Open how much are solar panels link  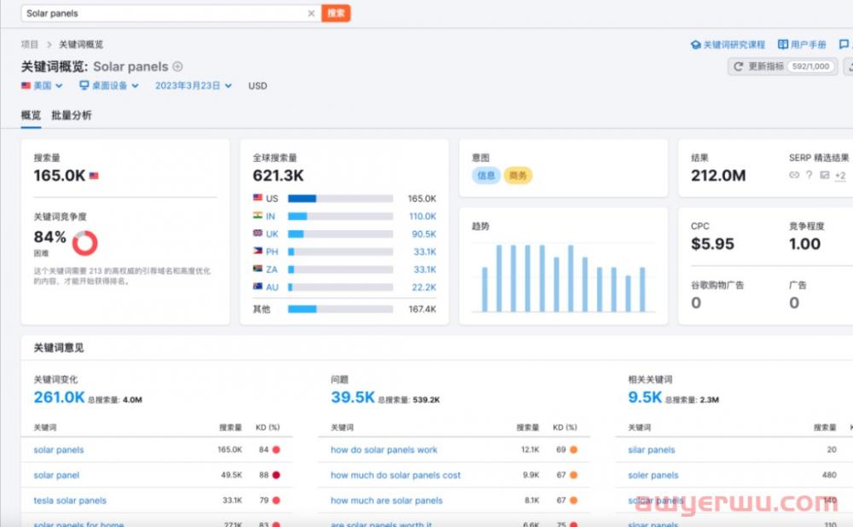[x=386, y=501]
